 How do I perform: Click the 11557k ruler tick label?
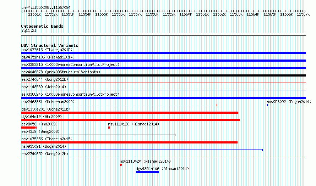point(135,15)
